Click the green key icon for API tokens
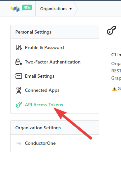Screen dimensions: 121x179 [19, 105]
